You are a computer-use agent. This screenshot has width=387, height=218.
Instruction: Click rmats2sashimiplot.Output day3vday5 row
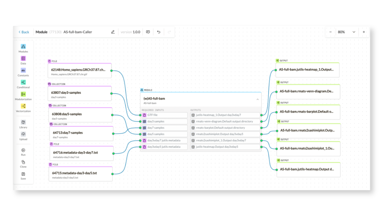(x=225, y=134)
